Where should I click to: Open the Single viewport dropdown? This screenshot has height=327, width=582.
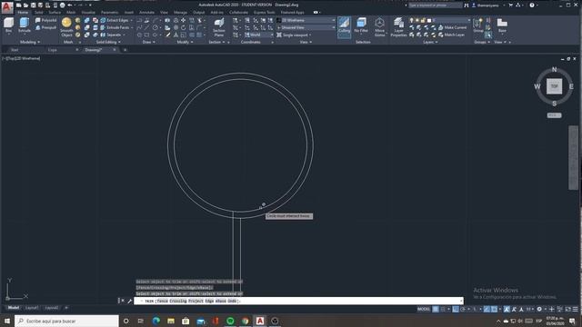pos(295,35)
